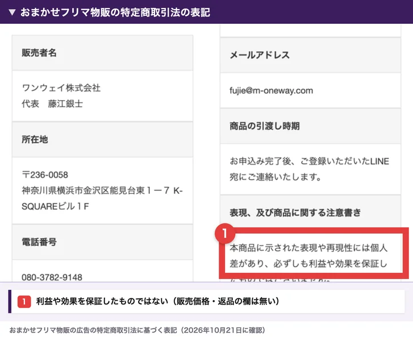
Task: Select the 商品の引渡し時期 header cell
Action: tap(310, 126)
